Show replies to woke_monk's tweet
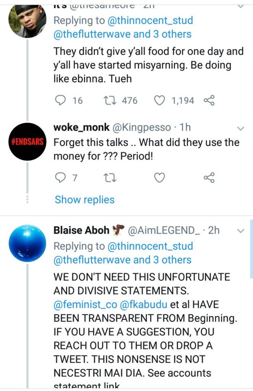This screenshot has width=253, height=391. 84,199
